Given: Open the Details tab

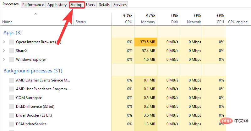Looking at the screenshot, I should point(104,5).
